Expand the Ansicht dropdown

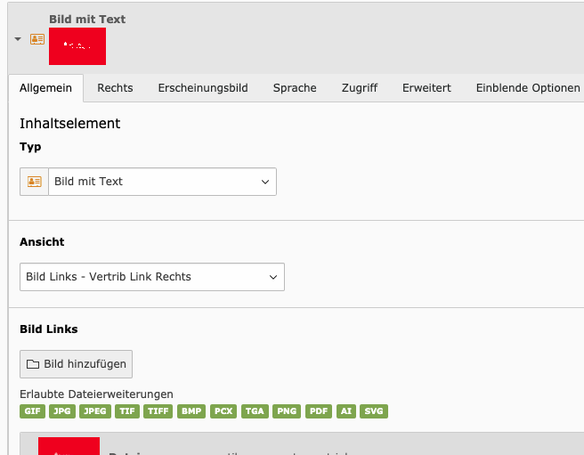[152, 277]
